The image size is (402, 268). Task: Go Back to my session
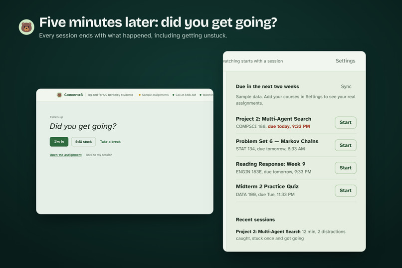pyautogui.click(x=99, y=155)
